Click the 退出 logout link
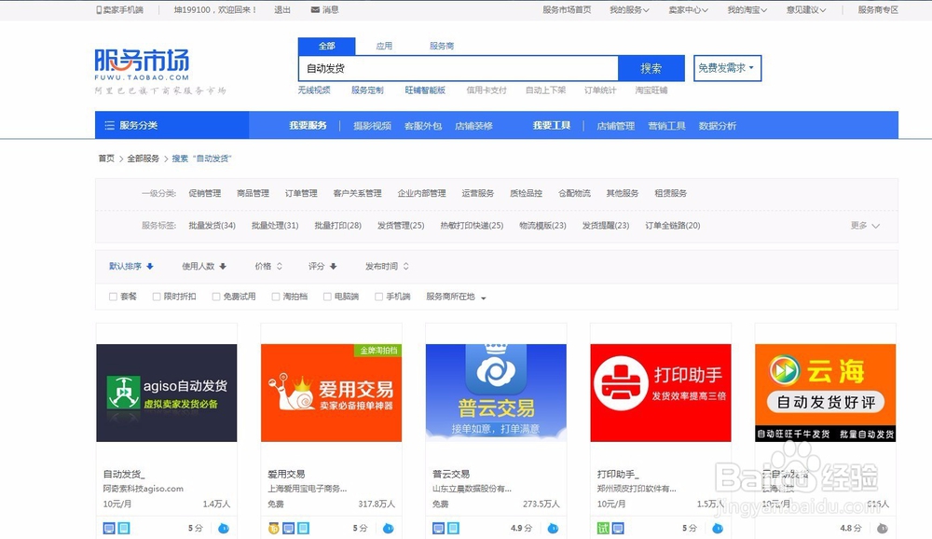932x539 pixels. (282, 9)
